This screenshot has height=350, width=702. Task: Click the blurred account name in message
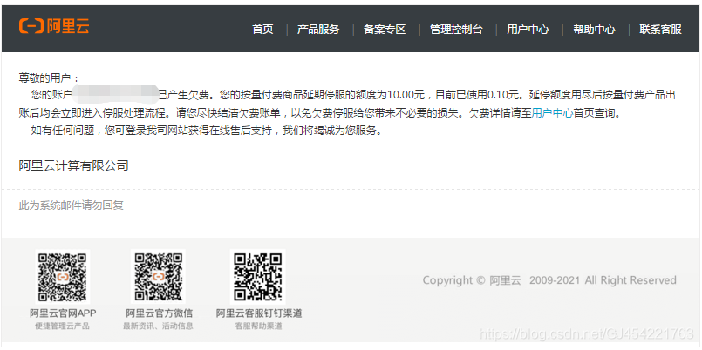tap(115, 95)
